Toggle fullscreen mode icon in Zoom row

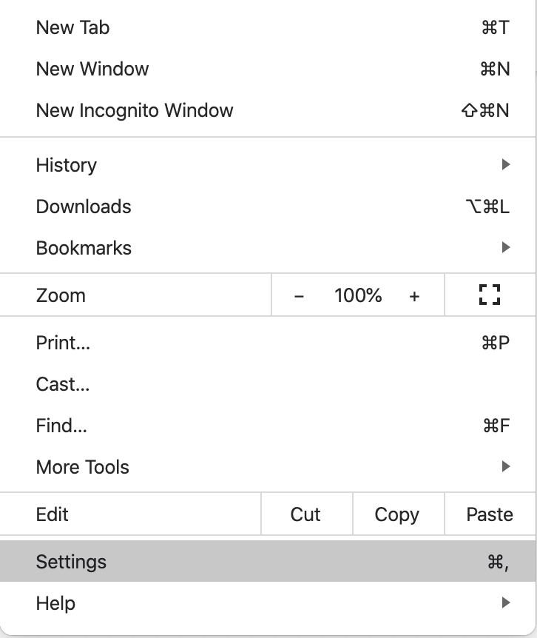click(490, 295)
